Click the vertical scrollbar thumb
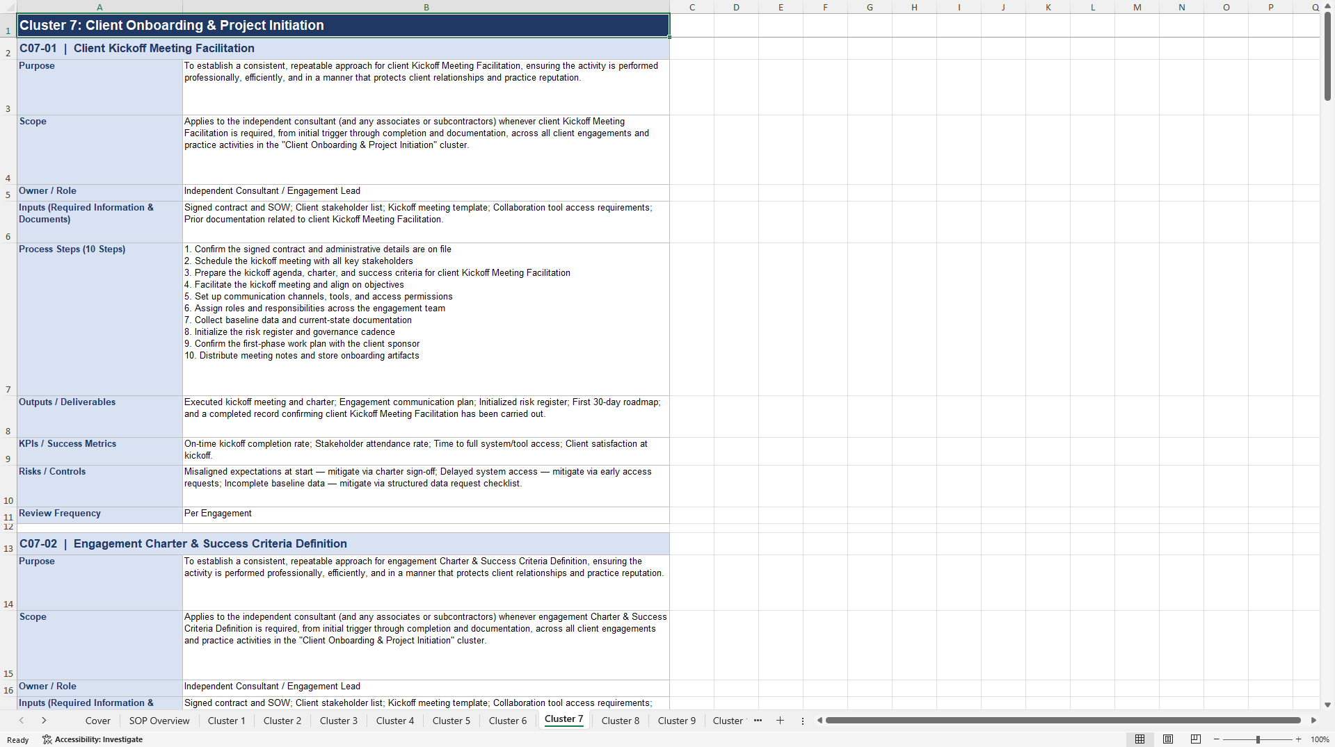1335x747 pixels. click(1327, 56)
